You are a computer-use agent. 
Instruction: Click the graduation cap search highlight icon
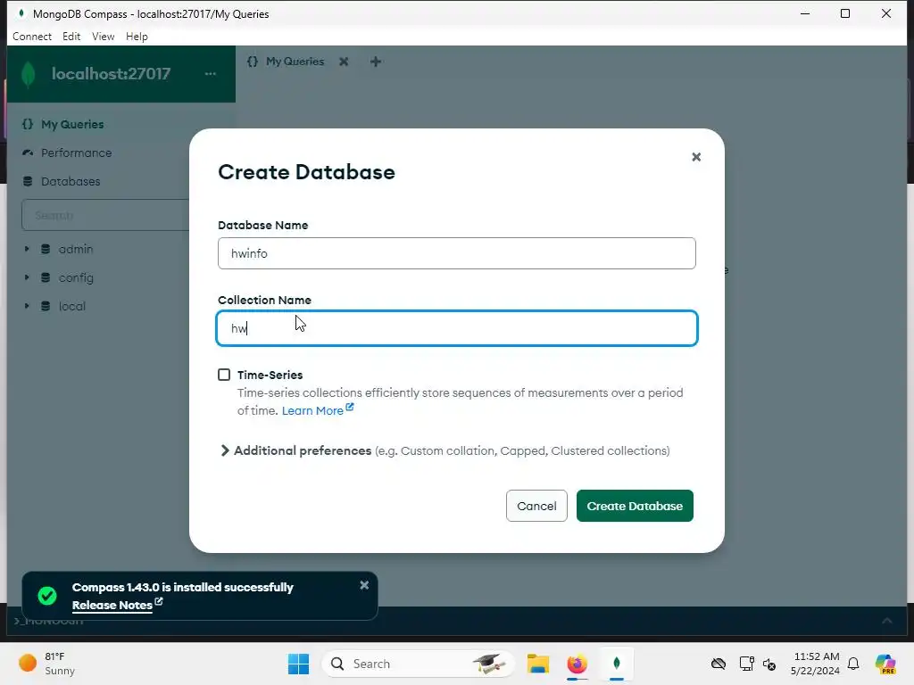click(488, 664)
